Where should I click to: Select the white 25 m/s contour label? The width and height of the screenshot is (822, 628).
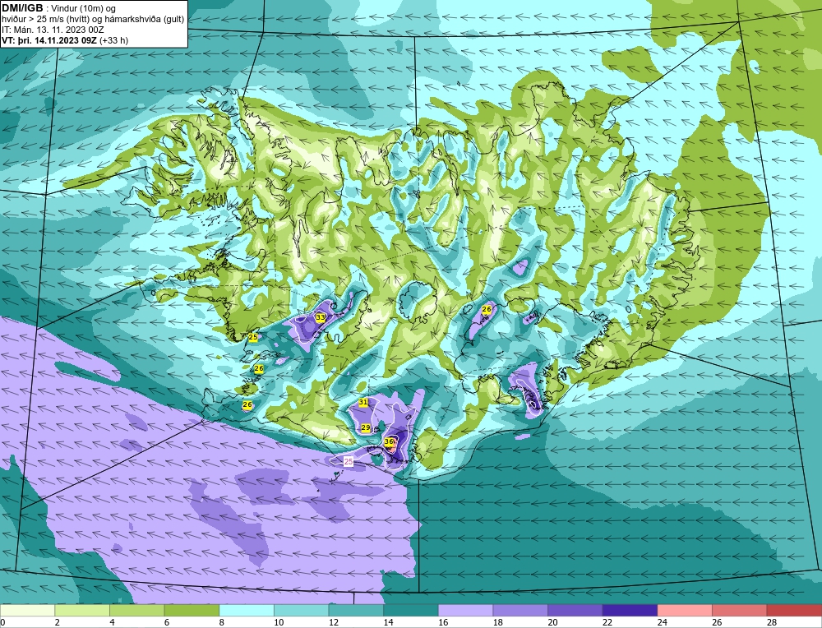[349, 461]
